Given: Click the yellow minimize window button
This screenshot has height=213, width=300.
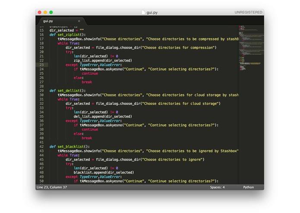Looking at the screenshot, I should tap(45, 13).
